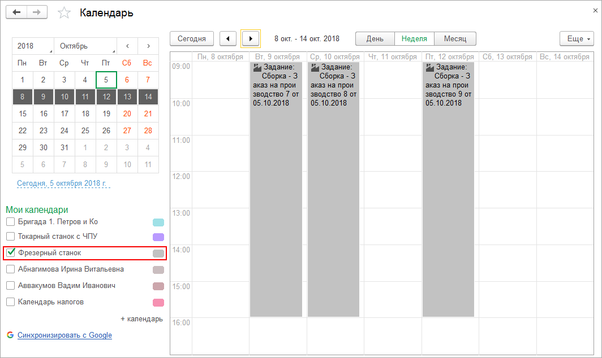This screenshot has width=602, height=358.
Task: Enable the Бригада 1. Петров и Ко calendar
Action: tap(10, 222)
